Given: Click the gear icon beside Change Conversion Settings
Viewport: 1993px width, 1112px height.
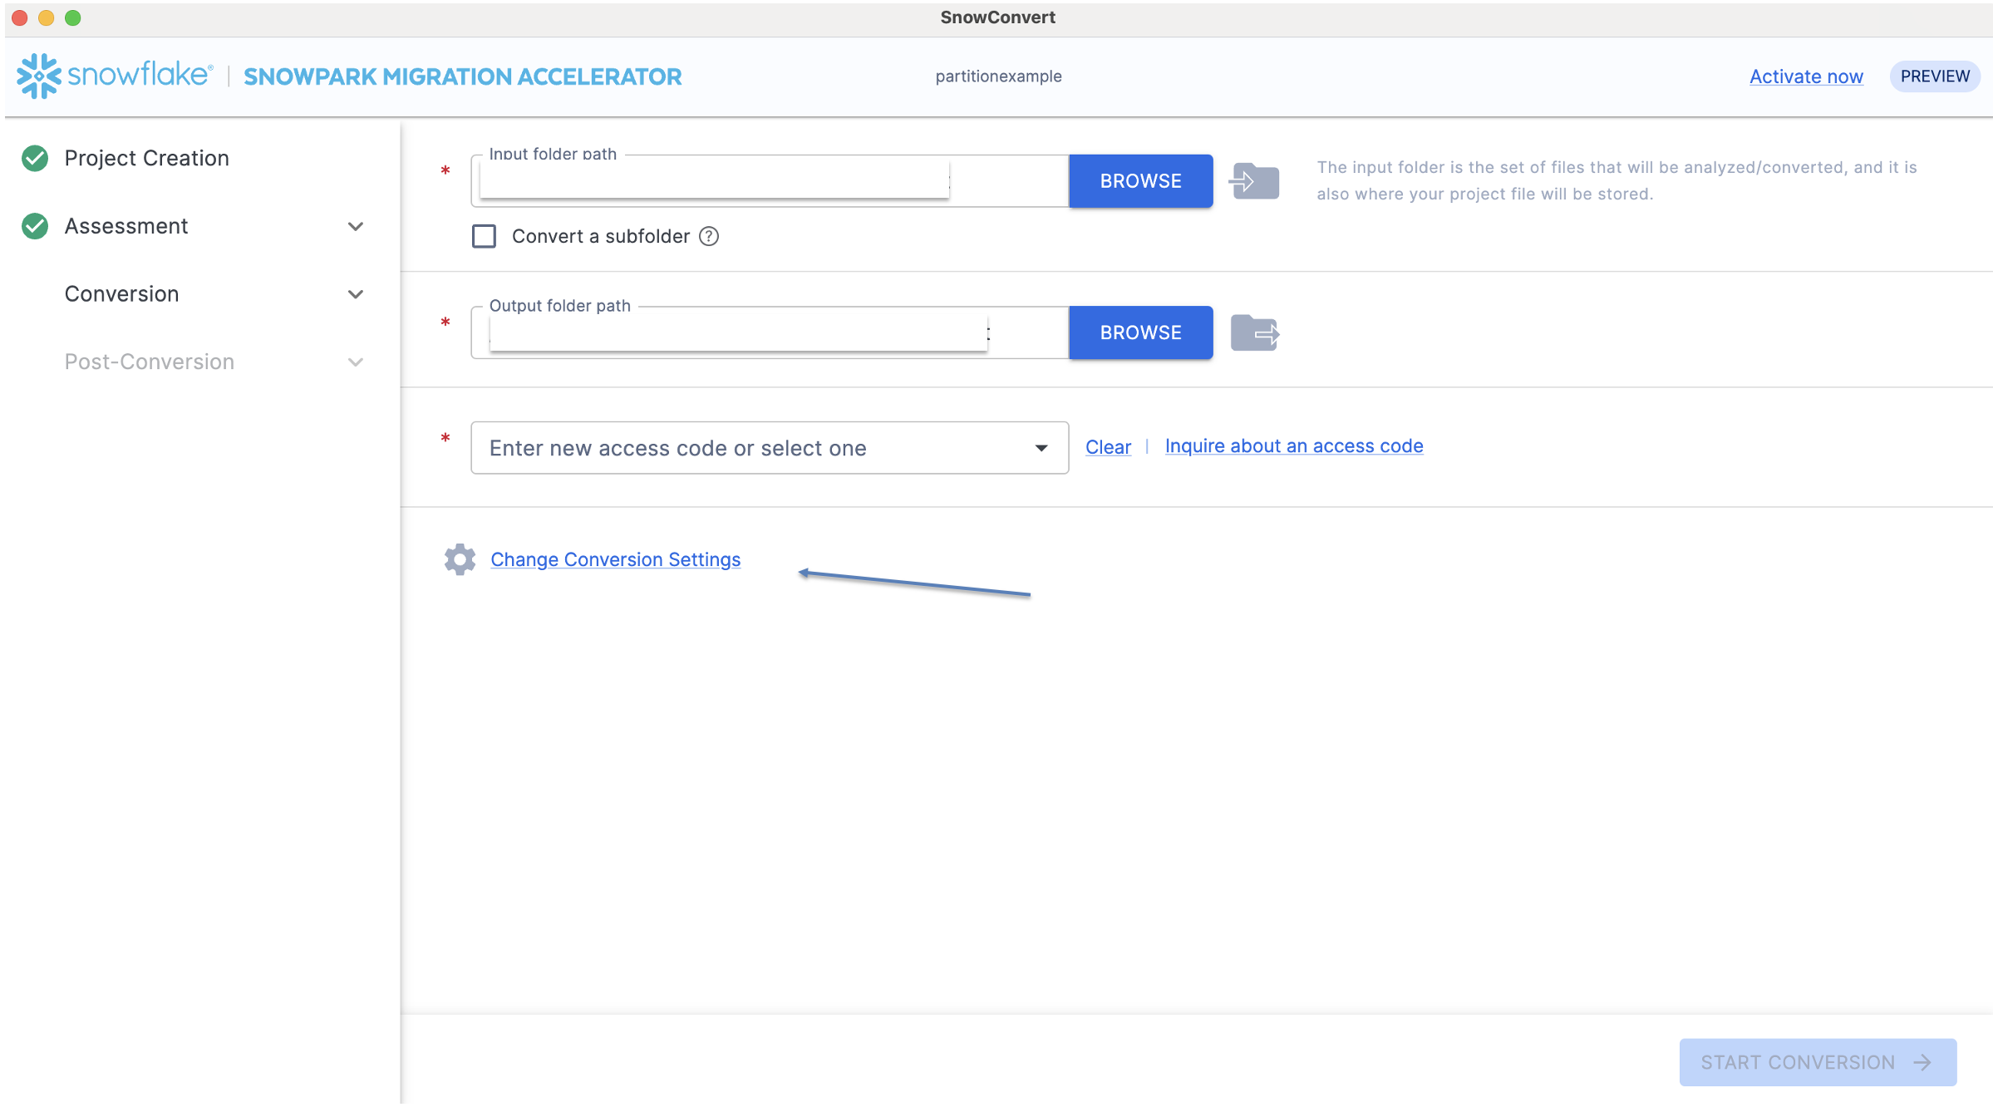Looking at the screenshot, I should click(460, 558).
